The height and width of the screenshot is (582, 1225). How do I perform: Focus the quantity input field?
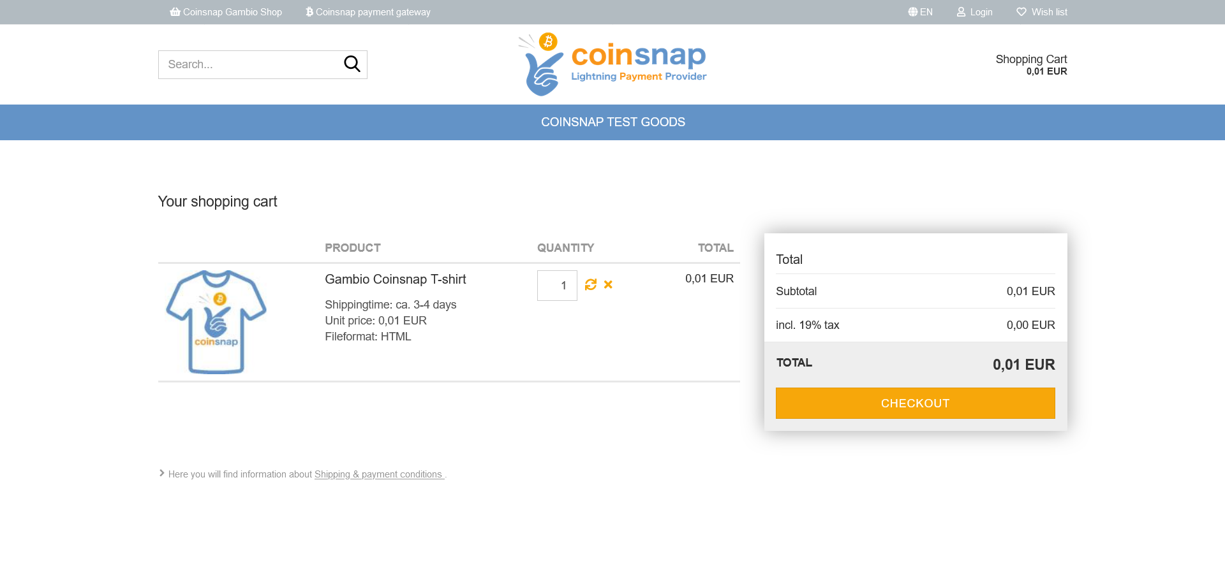[557, 286]
